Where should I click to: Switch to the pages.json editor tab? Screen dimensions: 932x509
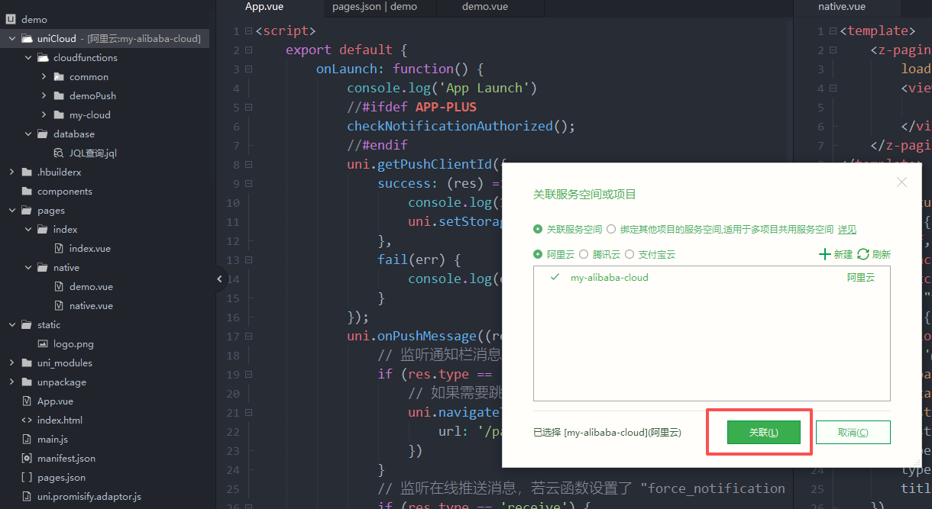click(x=374, y=7)
